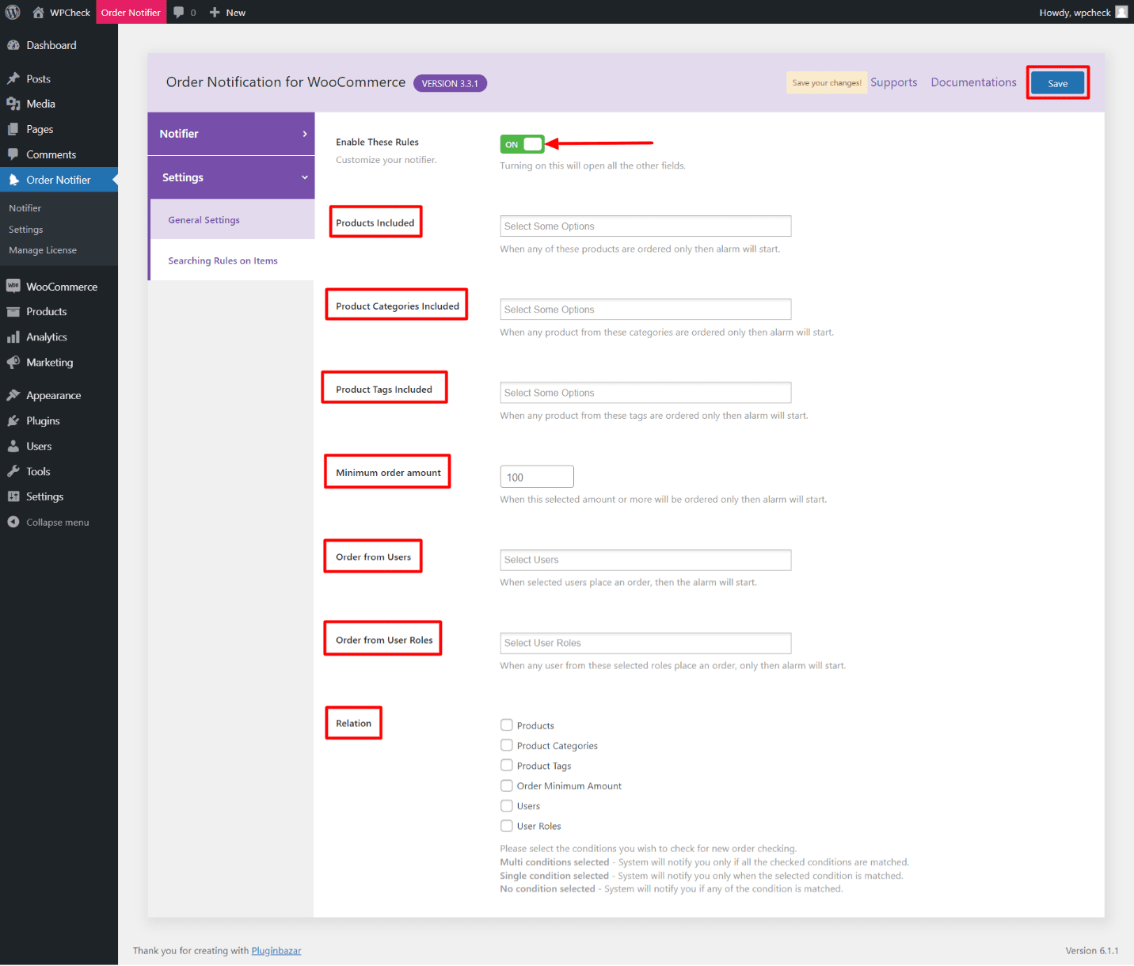Open the Documentations link

973,82
